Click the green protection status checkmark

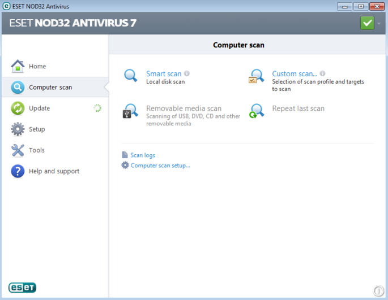[x=367, y=23]
